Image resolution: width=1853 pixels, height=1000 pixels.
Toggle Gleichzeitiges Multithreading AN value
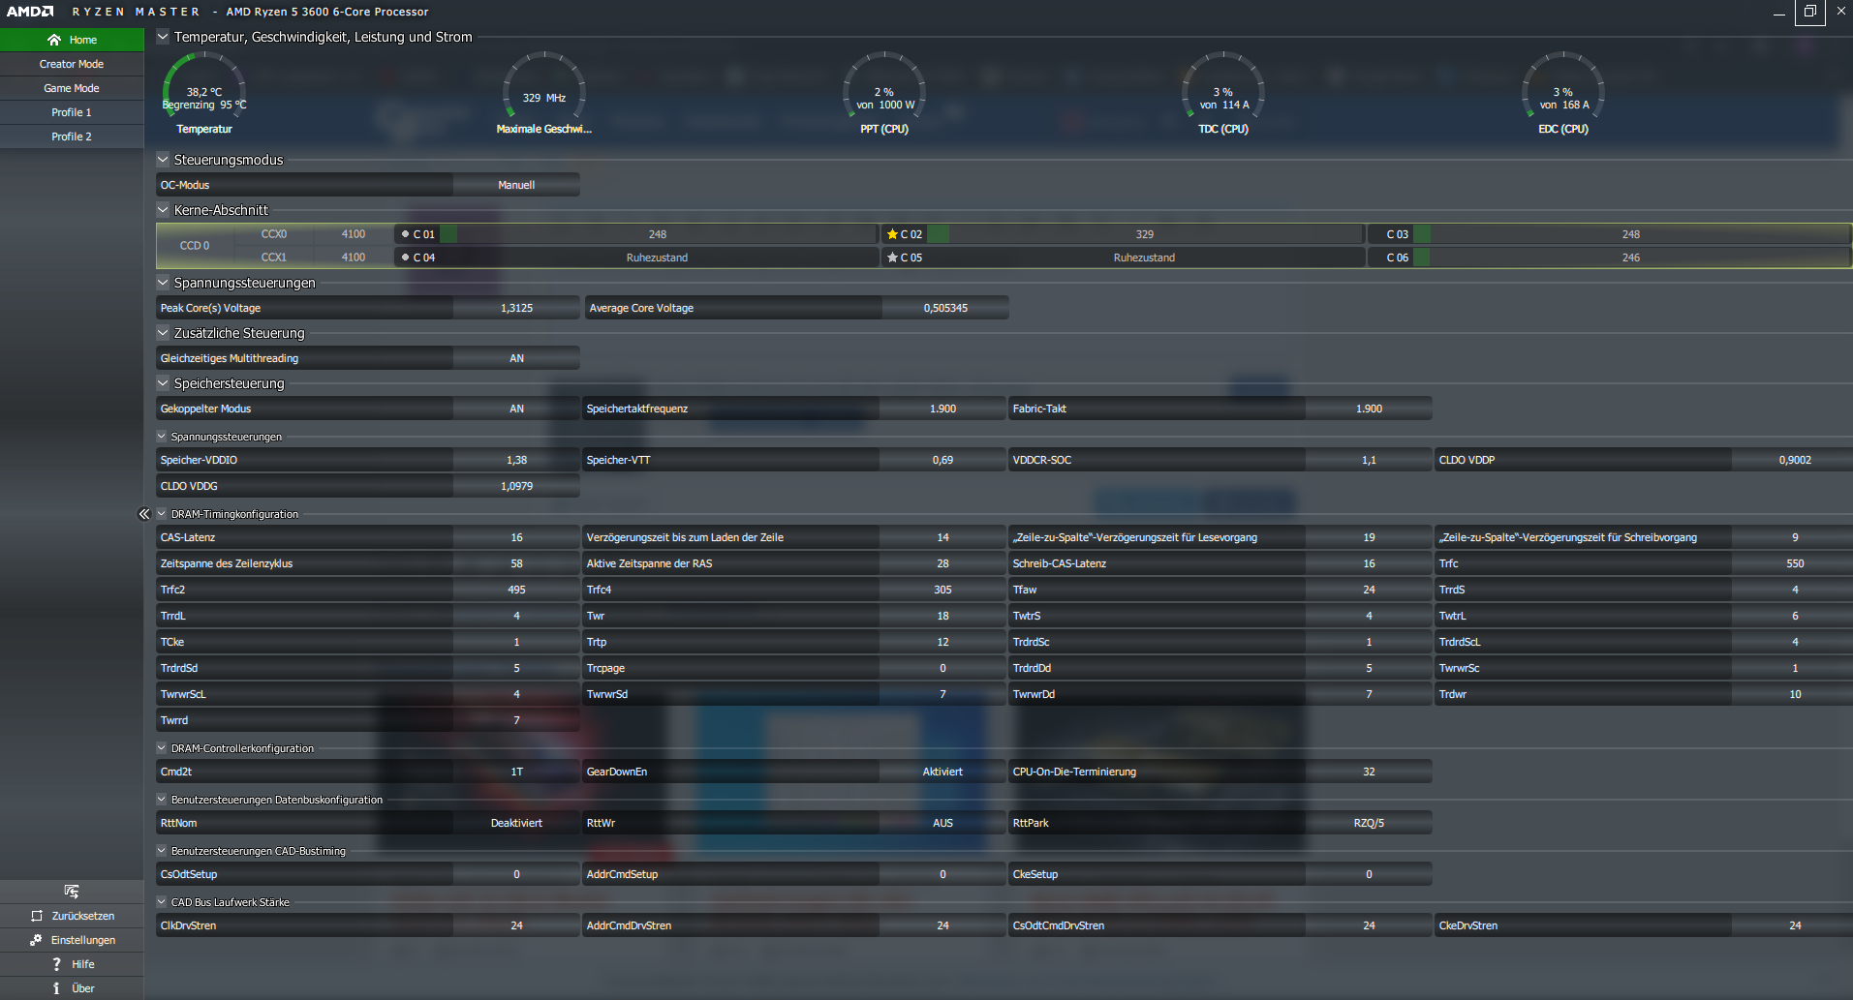pyautogui.click(x=516, y=358)
